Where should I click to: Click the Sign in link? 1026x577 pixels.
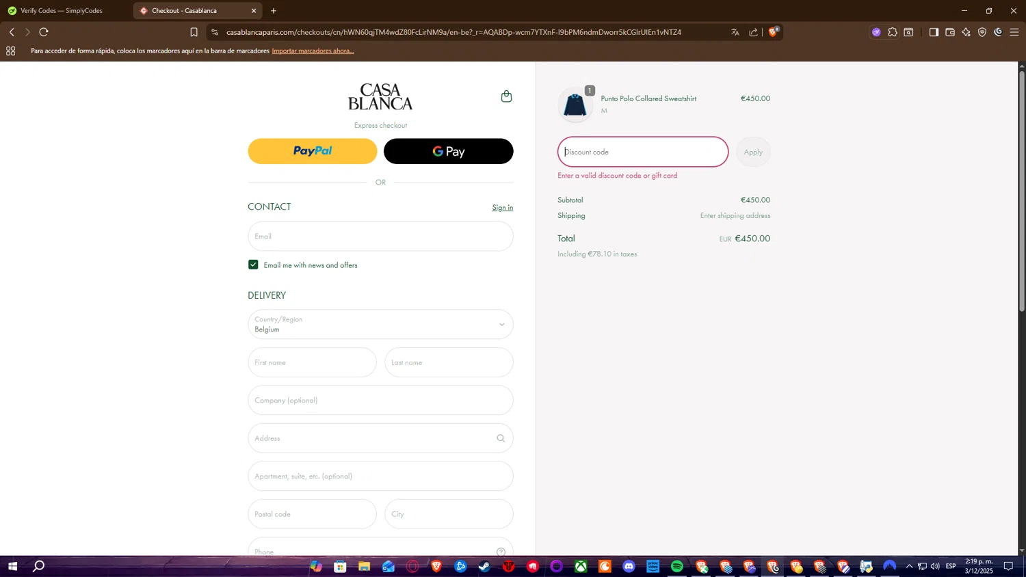(503, 208)
